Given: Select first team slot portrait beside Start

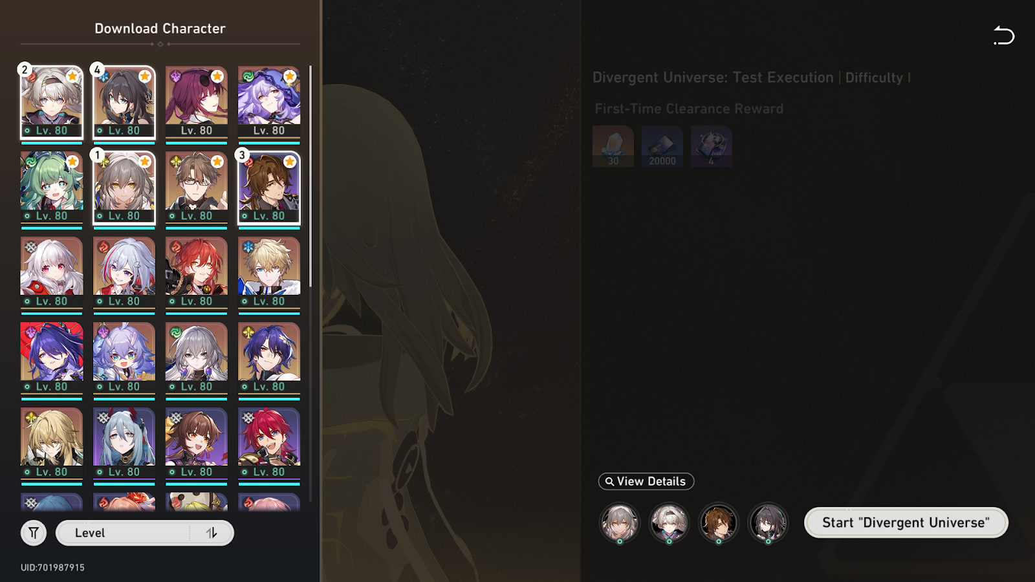Looking at the screenshot, I should 620,523.
